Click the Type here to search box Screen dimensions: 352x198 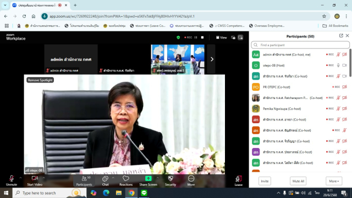coord(50,193)
